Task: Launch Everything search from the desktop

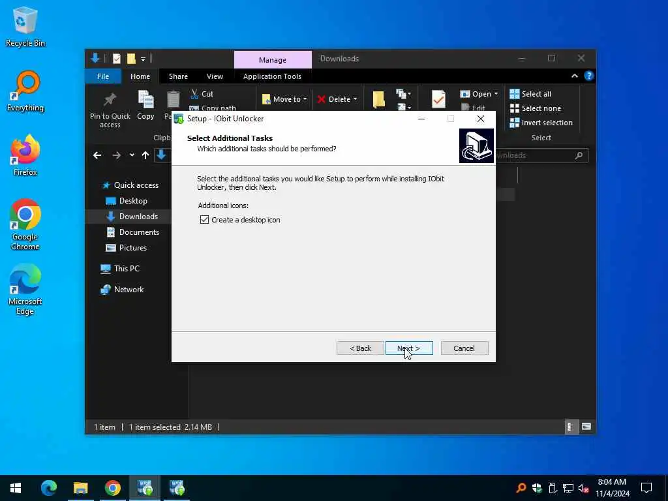Action: [x=25, y=91]
